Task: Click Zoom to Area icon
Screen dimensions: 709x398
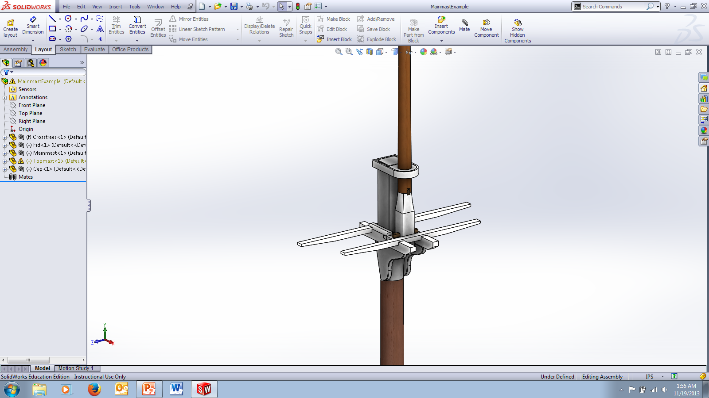Action: pos(349,52)
